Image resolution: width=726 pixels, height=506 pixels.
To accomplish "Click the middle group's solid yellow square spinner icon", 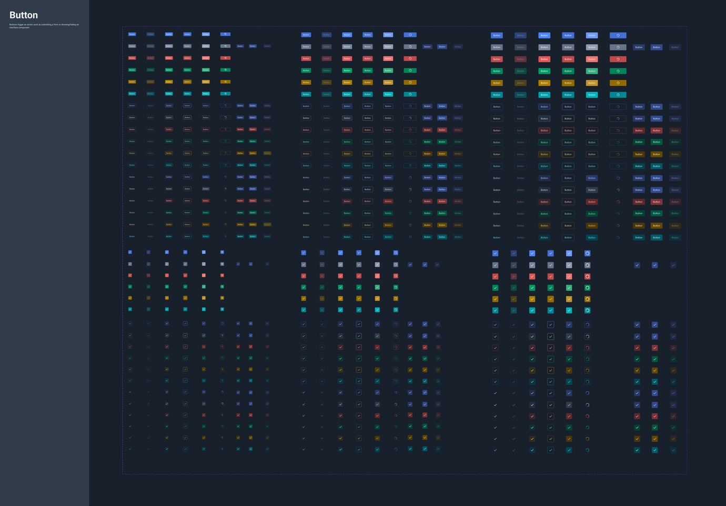I will tap(396, 298).
